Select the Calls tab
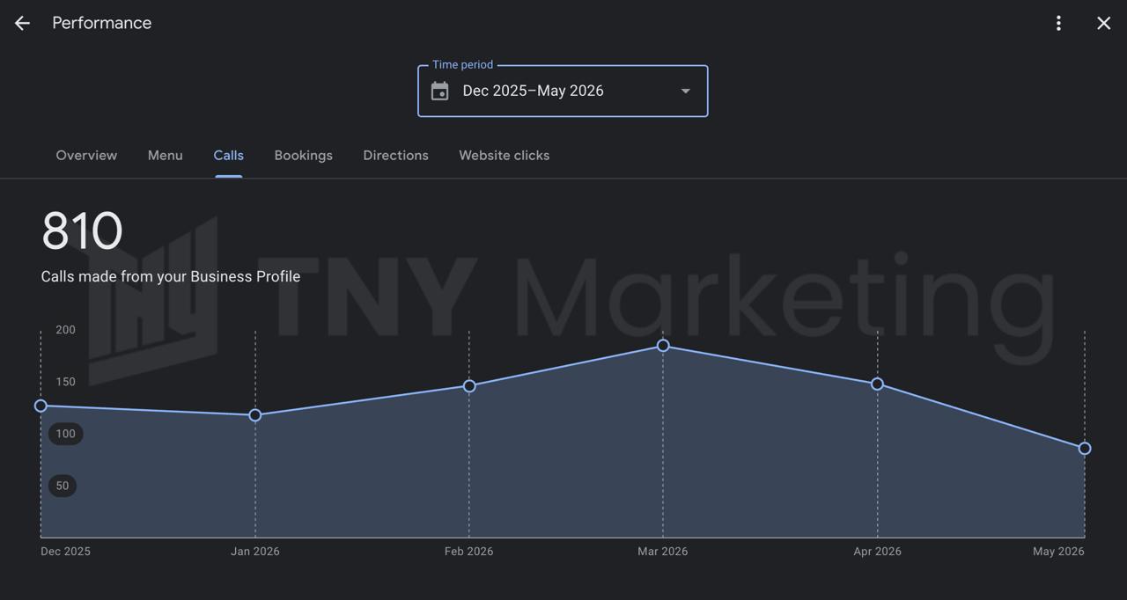Viewport: 1127px width, 600px height. click(228, 155)
